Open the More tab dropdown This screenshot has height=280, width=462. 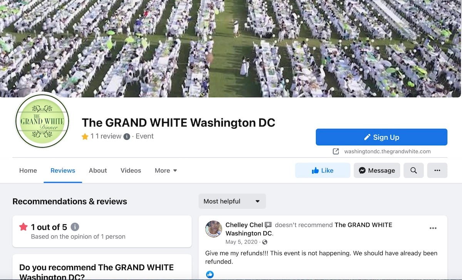tap(166, 170)
